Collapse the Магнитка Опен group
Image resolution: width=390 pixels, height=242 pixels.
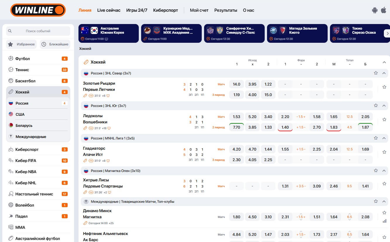pos(384,171)
